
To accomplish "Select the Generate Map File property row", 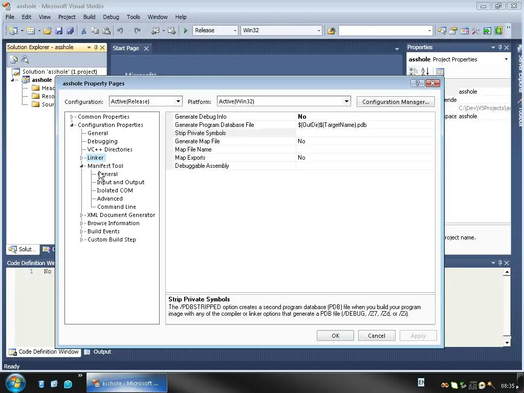I will (300, 141).
